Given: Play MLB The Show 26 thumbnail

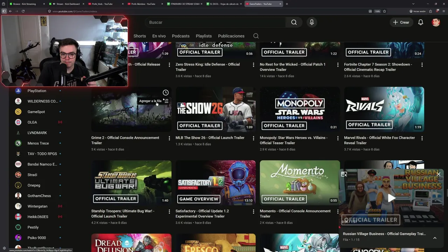Looking at the screenshot, I should pyautogui.click(x=216, y=109).
